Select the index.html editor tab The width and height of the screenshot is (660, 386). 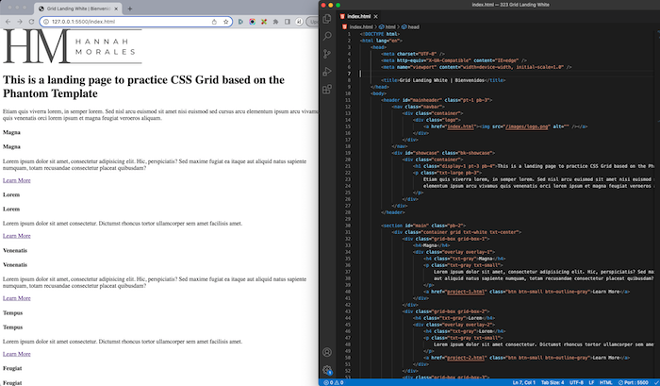click(x=359, y=16)
